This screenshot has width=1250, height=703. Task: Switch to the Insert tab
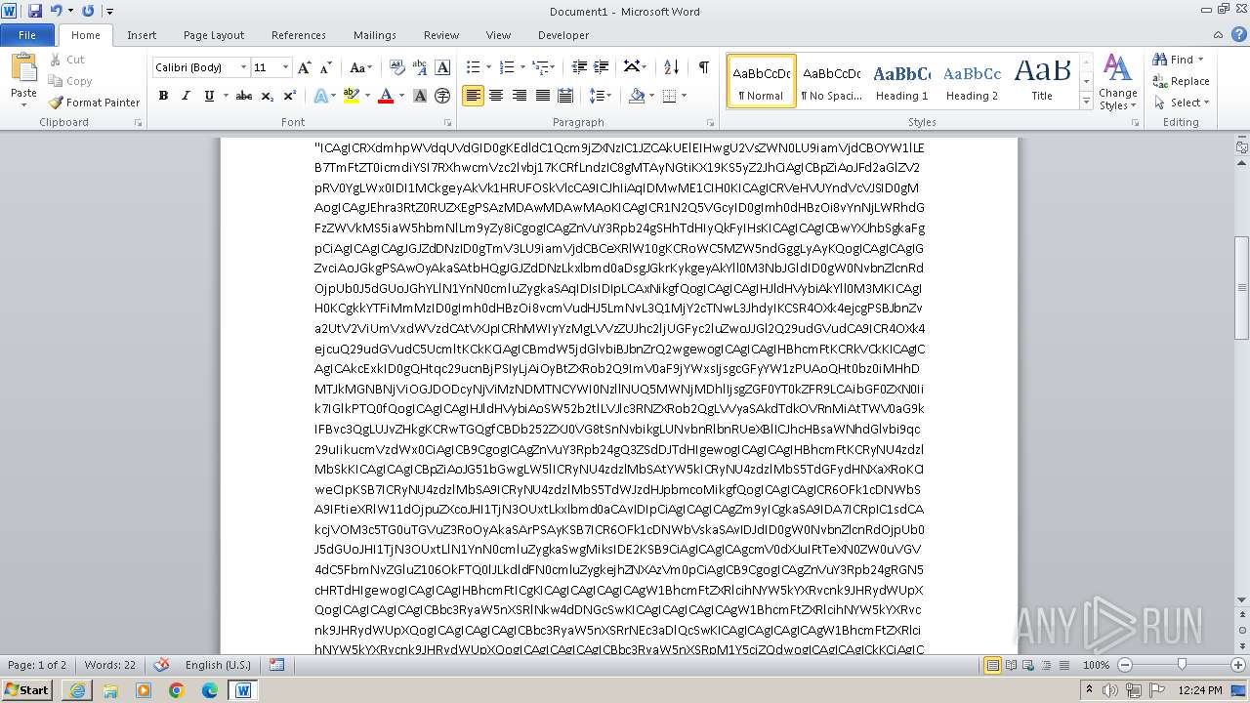click(x=142, y=35)
